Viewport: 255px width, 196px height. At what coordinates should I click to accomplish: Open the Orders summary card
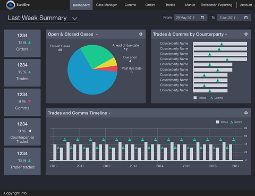coord(22,43)
